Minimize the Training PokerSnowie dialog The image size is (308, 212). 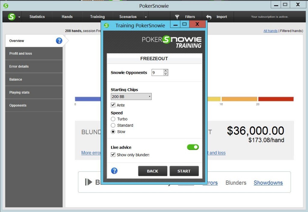pos(175,25)
